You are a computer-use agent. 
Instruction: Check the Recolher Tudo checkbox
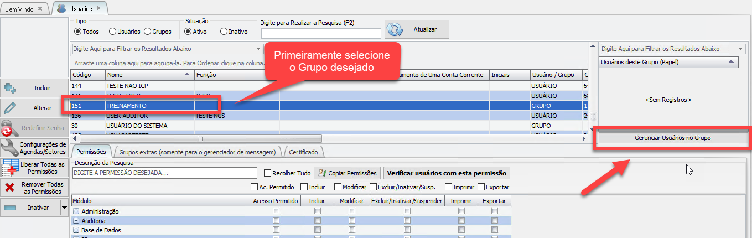tap(268, 173)
